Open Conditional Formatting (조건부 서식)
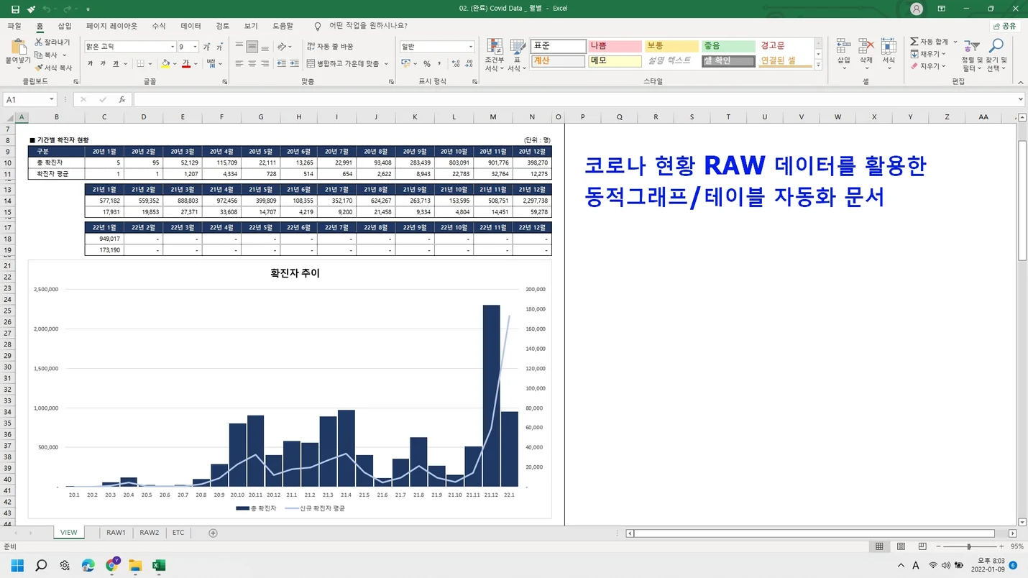The height and width of the screenshot is (578, 1028). (x=495, y=55)
